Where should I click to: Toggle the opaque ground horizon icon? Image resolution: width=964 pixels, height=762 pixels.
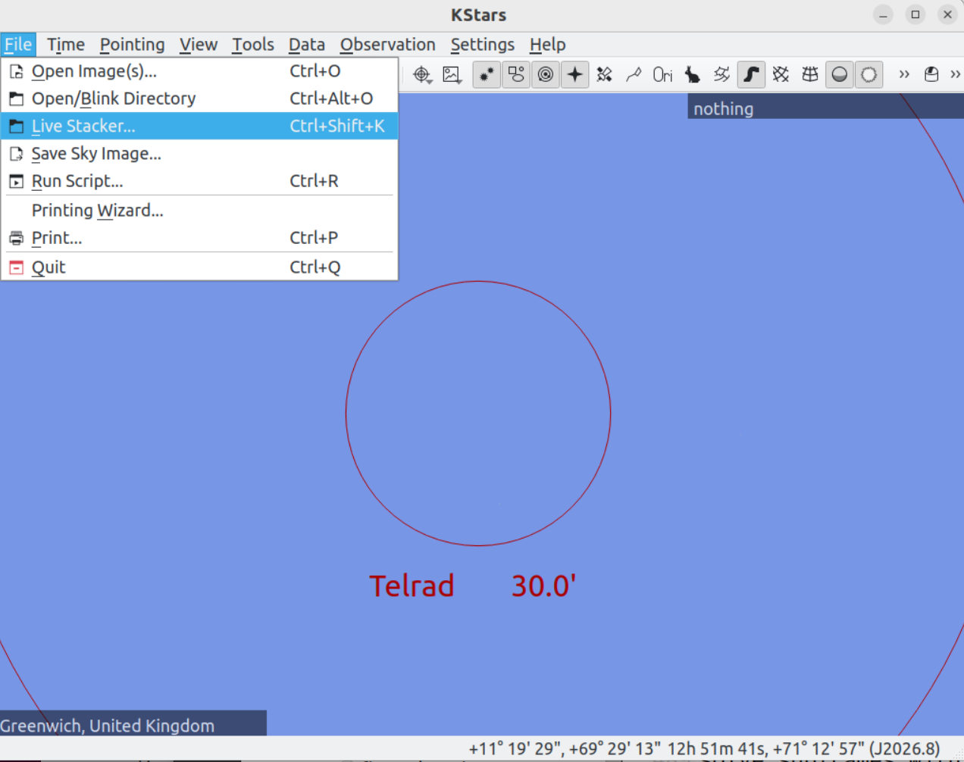tap(840, 74)
